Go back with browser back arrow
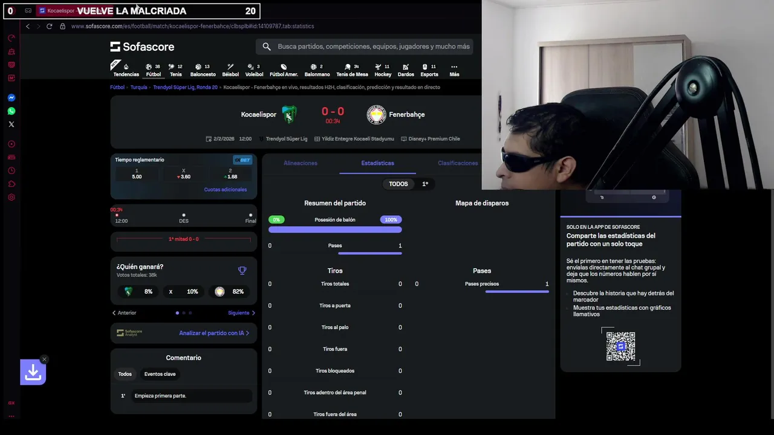Image resolution: width=774 pixels, height=435 pixels. coord(27,26)
